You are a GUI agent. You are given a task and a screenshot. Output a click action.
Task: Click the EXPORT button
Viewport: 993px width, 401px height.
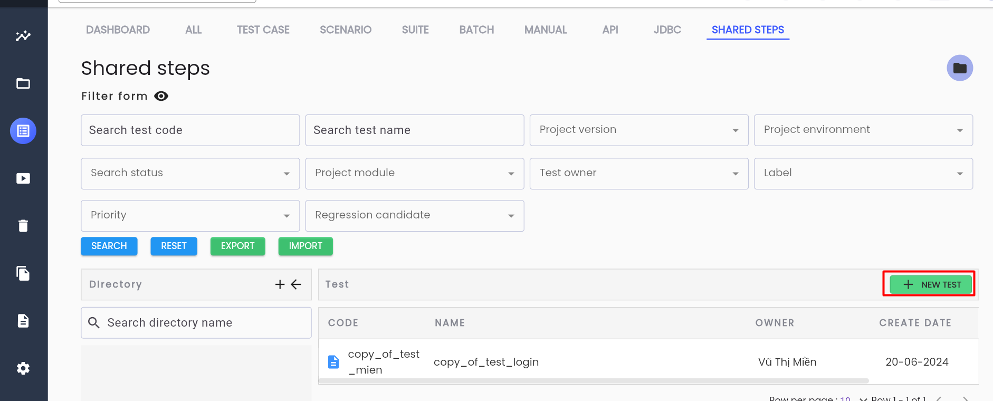pyautogui.click(x=237, y=246)
